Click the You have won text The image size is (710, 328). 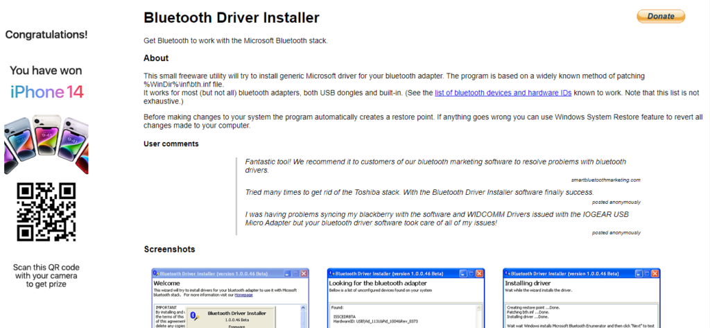pyautogui.click(x=46, y=70)
